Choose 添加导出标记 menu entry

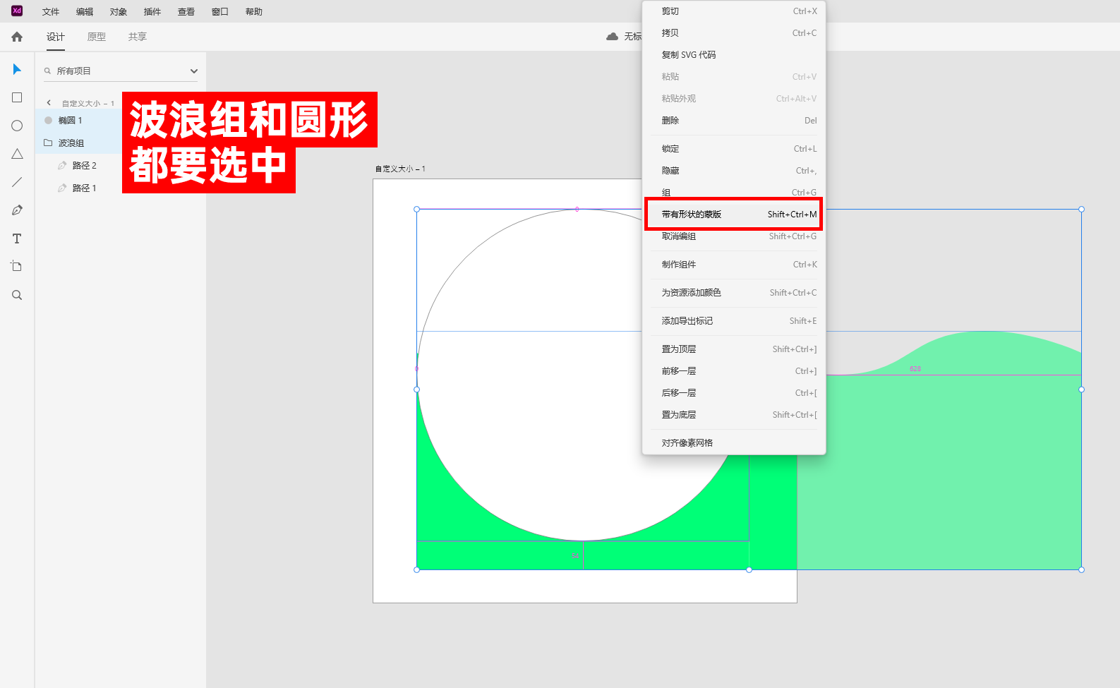734,321
